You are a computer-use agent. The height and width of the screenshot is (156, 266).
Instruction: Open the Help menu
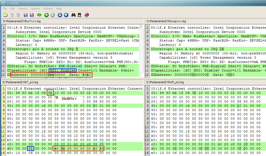tap(59, 9)
